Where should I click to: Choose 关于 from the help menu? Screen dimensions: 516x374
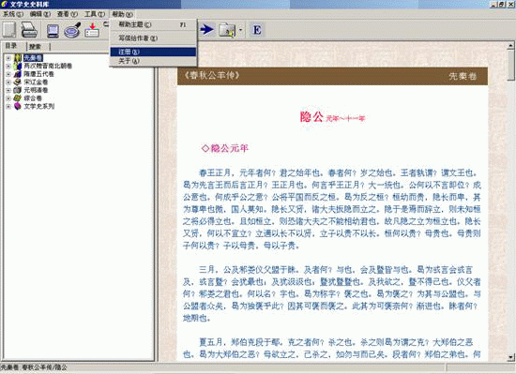(x=153, y=61)
